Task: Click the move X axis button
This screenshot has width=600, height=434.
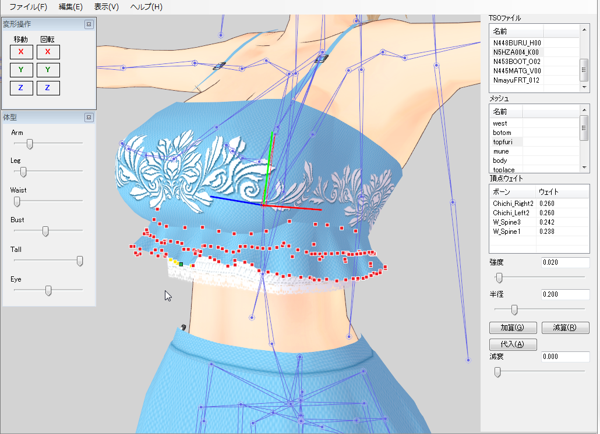Action: click(x=21, y=52)
